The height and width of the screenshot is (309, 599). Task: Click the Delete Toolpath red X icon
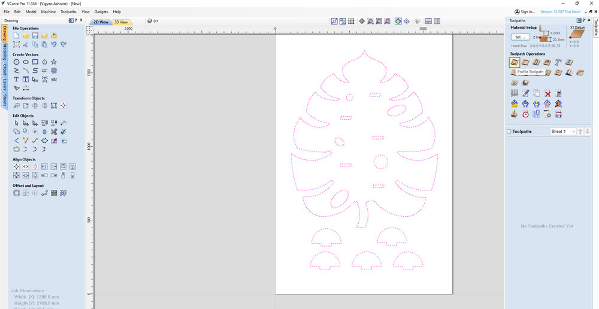pos(547,93)
